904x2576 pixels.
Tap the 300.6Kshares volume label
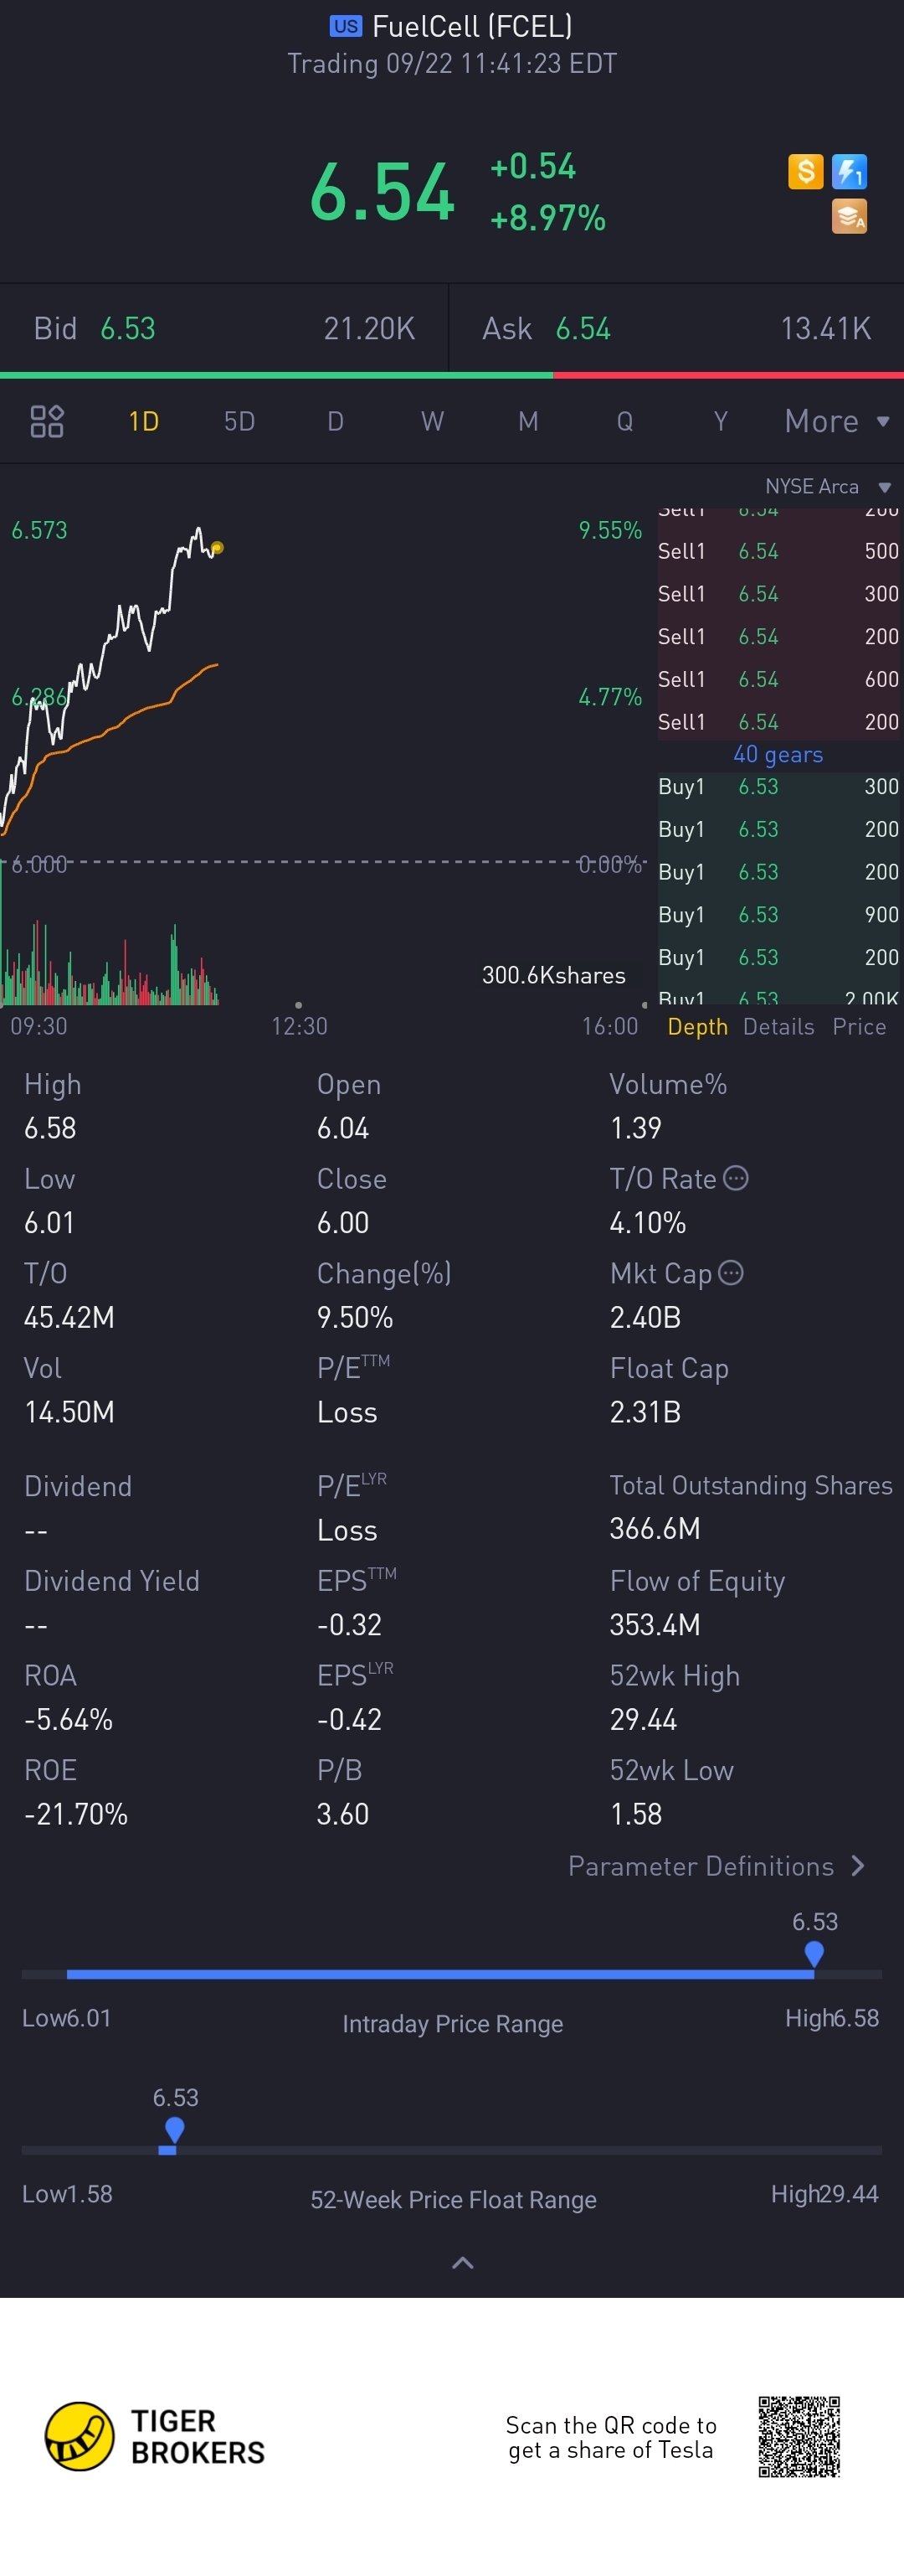553,975
